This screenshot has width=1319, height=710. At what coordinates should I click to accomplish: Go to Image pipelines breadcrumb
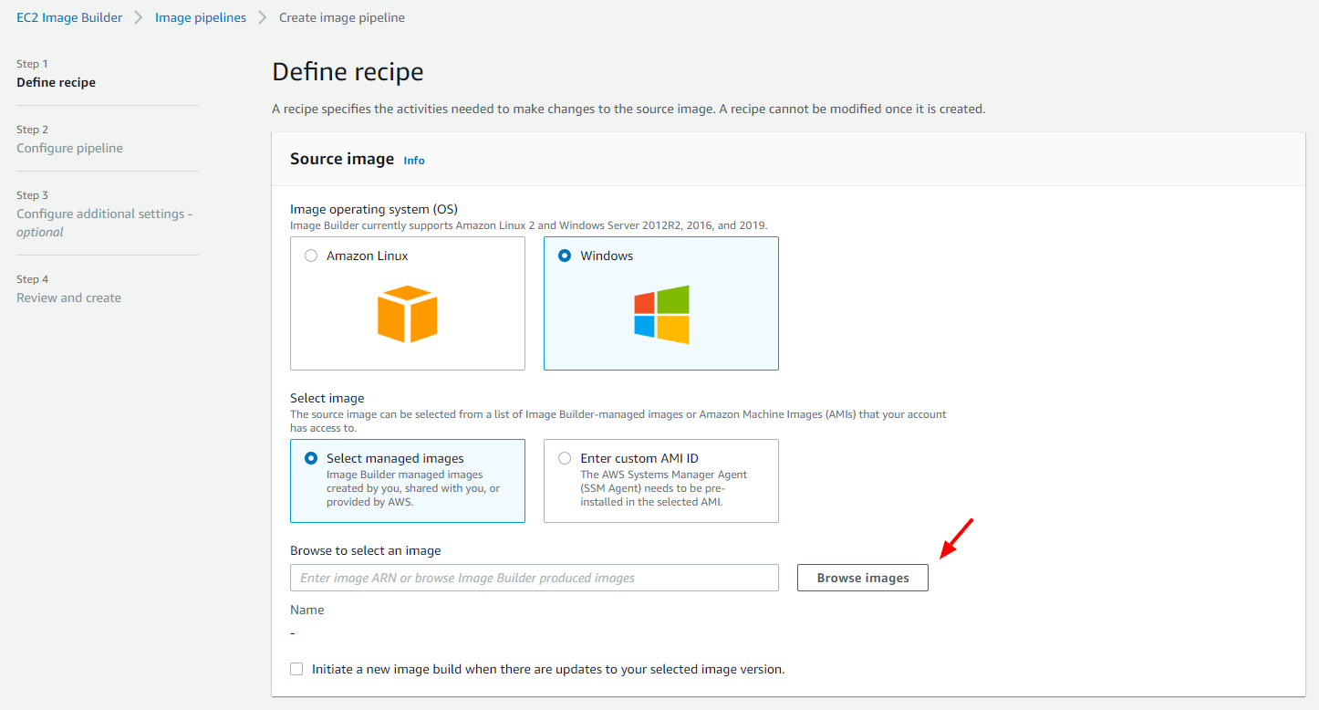click(201, 17)
